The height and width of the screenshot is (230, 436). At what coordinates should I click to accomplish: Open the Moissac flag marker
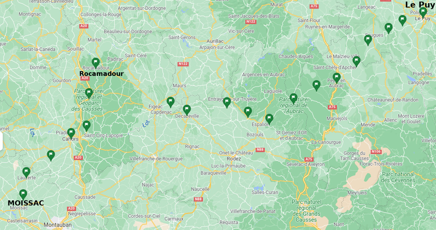(23, 194)
